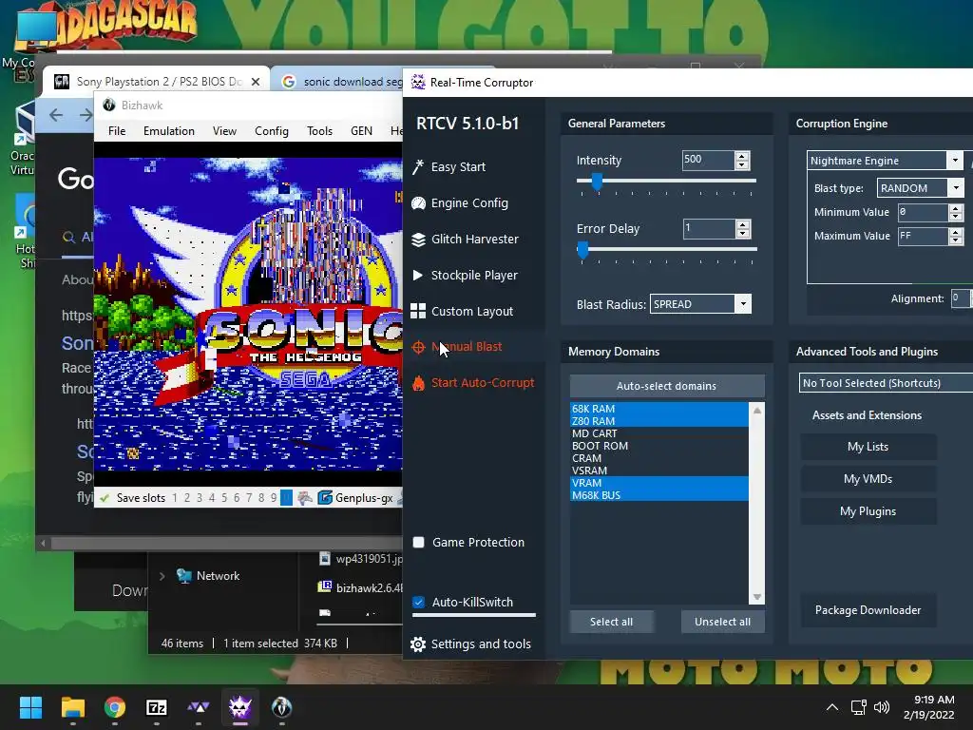Click Genplus-gx core icon in status bar

[325, 498]
